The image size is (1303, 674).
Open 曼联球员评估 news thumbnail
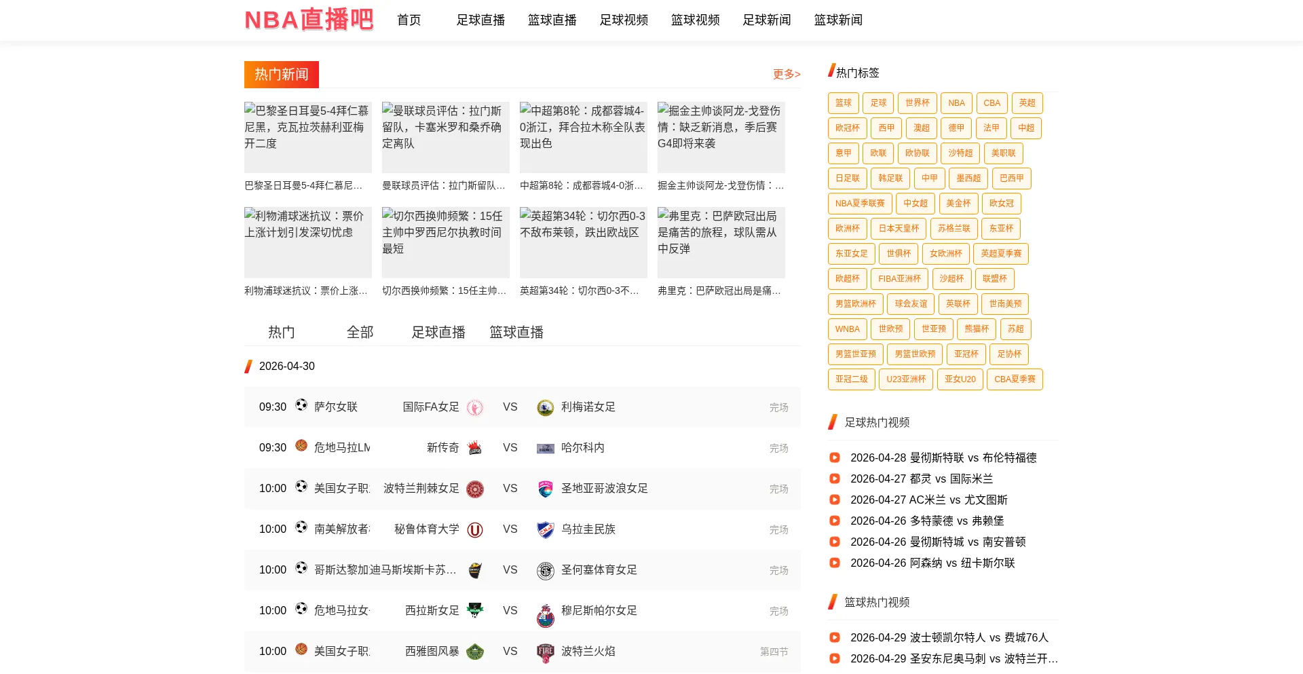[446, 137]
